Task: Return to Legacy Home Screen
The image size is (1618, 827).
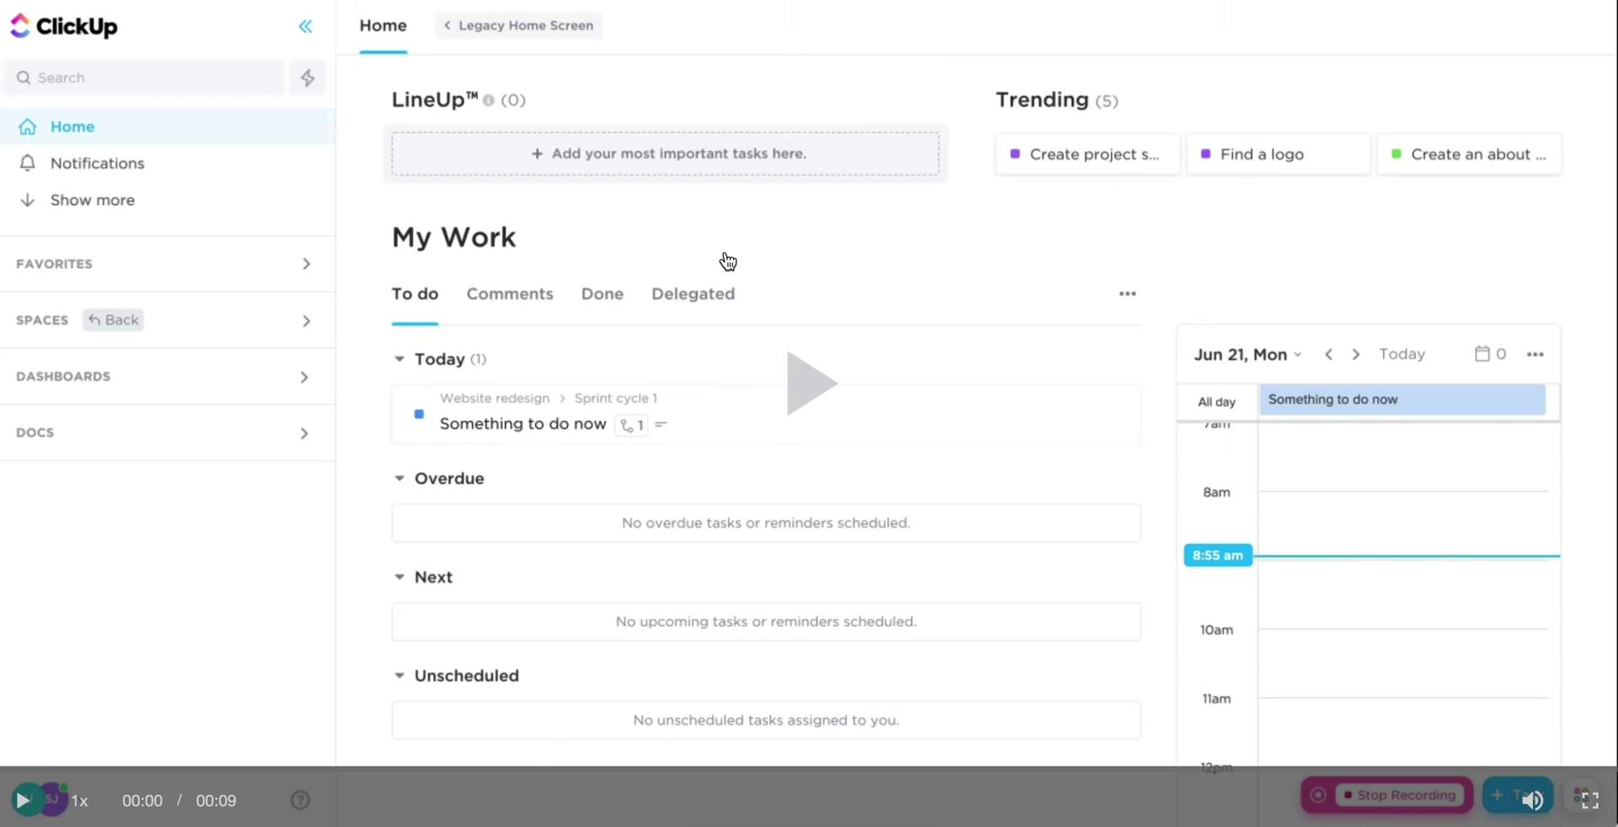Action: pyautogui.click(x=519, y=25)
